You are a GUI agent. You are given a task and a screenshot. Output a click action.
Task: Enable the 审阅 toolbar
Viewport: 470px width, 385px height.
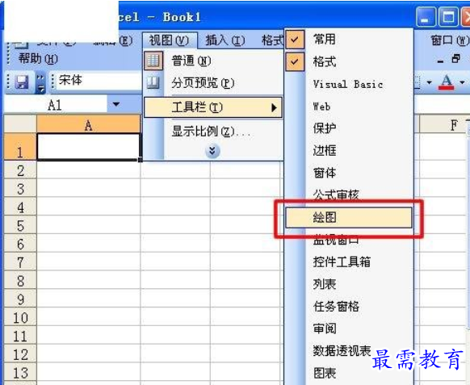coord(349,329)
